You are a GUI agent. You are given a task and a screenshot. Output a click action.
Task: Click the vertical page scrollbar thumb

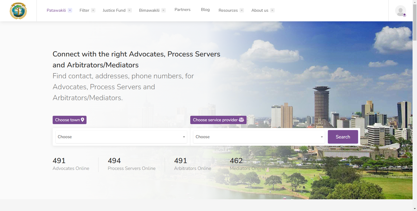(x=415, y=22)
